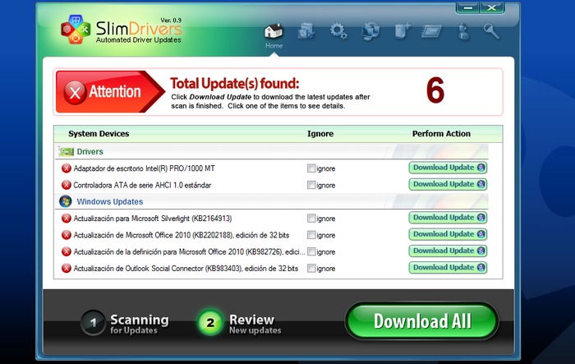Screen dimensions: 575x364
Task: Toggle ignore for Office definition KB982726
Action: point(311,251)
